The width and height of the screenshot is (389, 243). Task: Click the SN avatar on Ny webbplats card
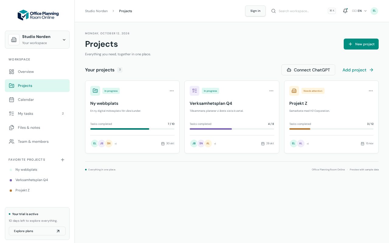109,143
